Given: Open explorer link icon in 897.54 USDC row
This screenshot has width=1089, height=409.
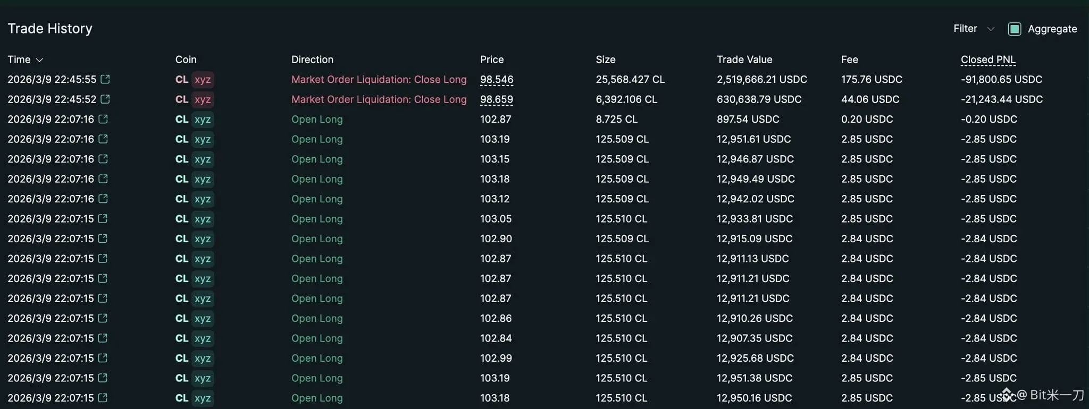Looking at the screenshot, I should 103,119.
